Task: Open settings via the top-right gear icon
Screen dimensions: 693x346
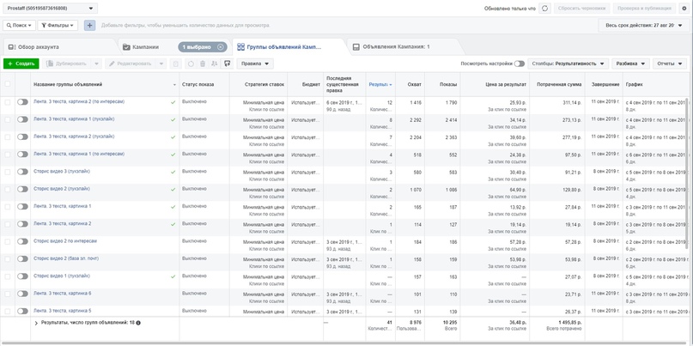Action: click(x=684, y=9)
